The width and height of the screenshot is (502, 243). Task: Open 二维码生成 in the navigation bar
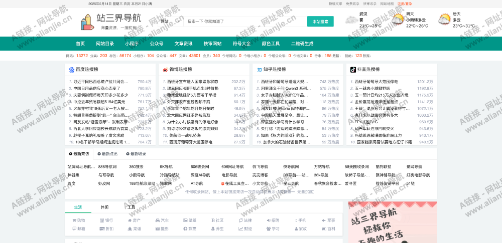coord(302,44)
